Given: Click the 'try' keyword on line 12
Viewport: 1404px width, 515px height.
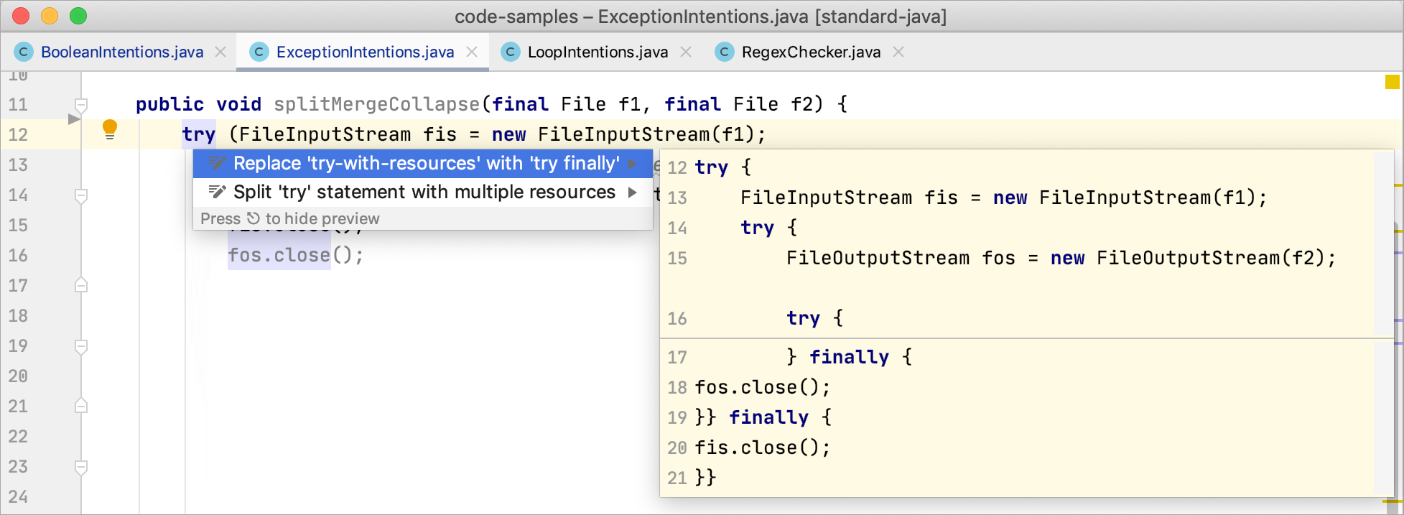Looking at the screenshot, I should coord(199,134).
